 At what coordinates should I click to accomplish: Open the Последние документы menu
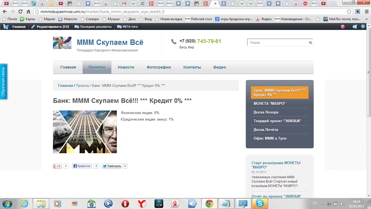click(93, 27)
